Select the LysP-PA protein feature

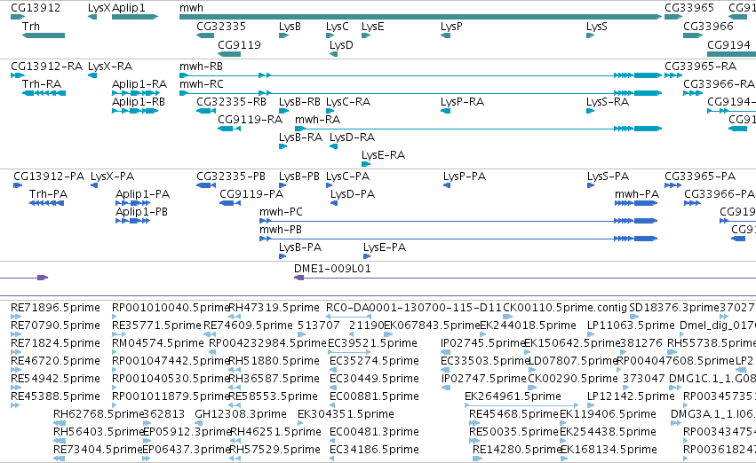tap(447, 185)
